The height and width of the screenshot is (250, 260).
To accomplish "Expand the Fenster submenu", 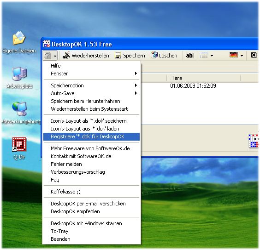I will coord(91,74).
